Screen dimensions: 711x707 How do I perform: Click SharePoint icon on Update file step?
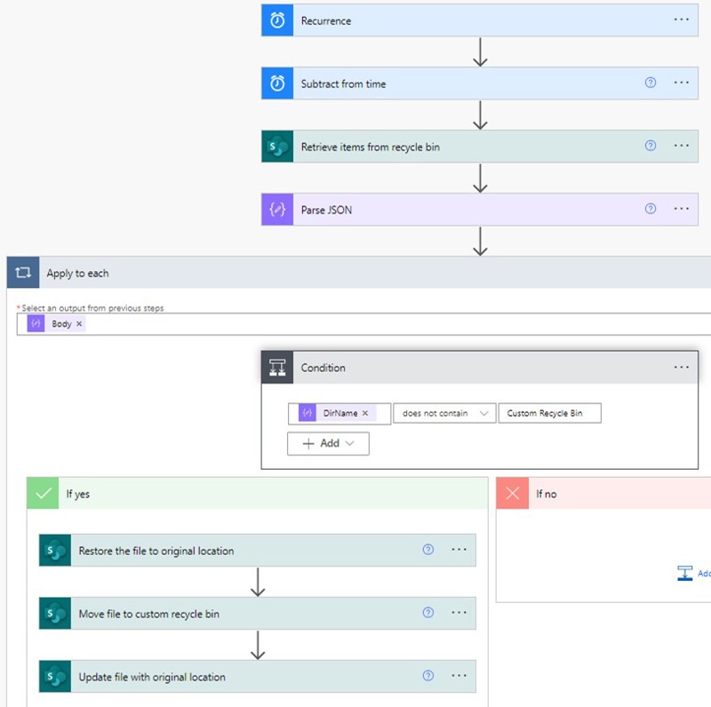point(55,677)
